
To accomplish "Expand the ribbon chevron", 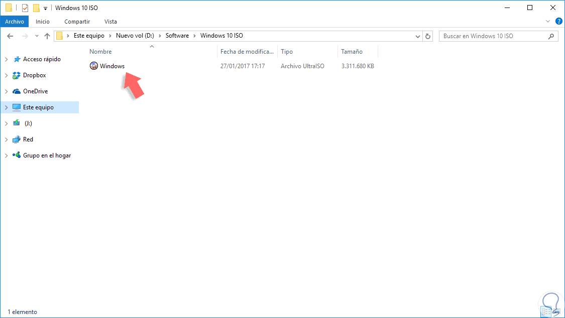I will click(548, 21).
